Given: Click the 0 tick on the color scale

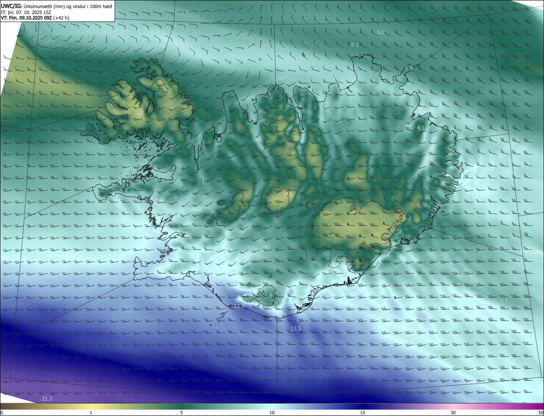Looking at the screenshot, I should (2, 413).
